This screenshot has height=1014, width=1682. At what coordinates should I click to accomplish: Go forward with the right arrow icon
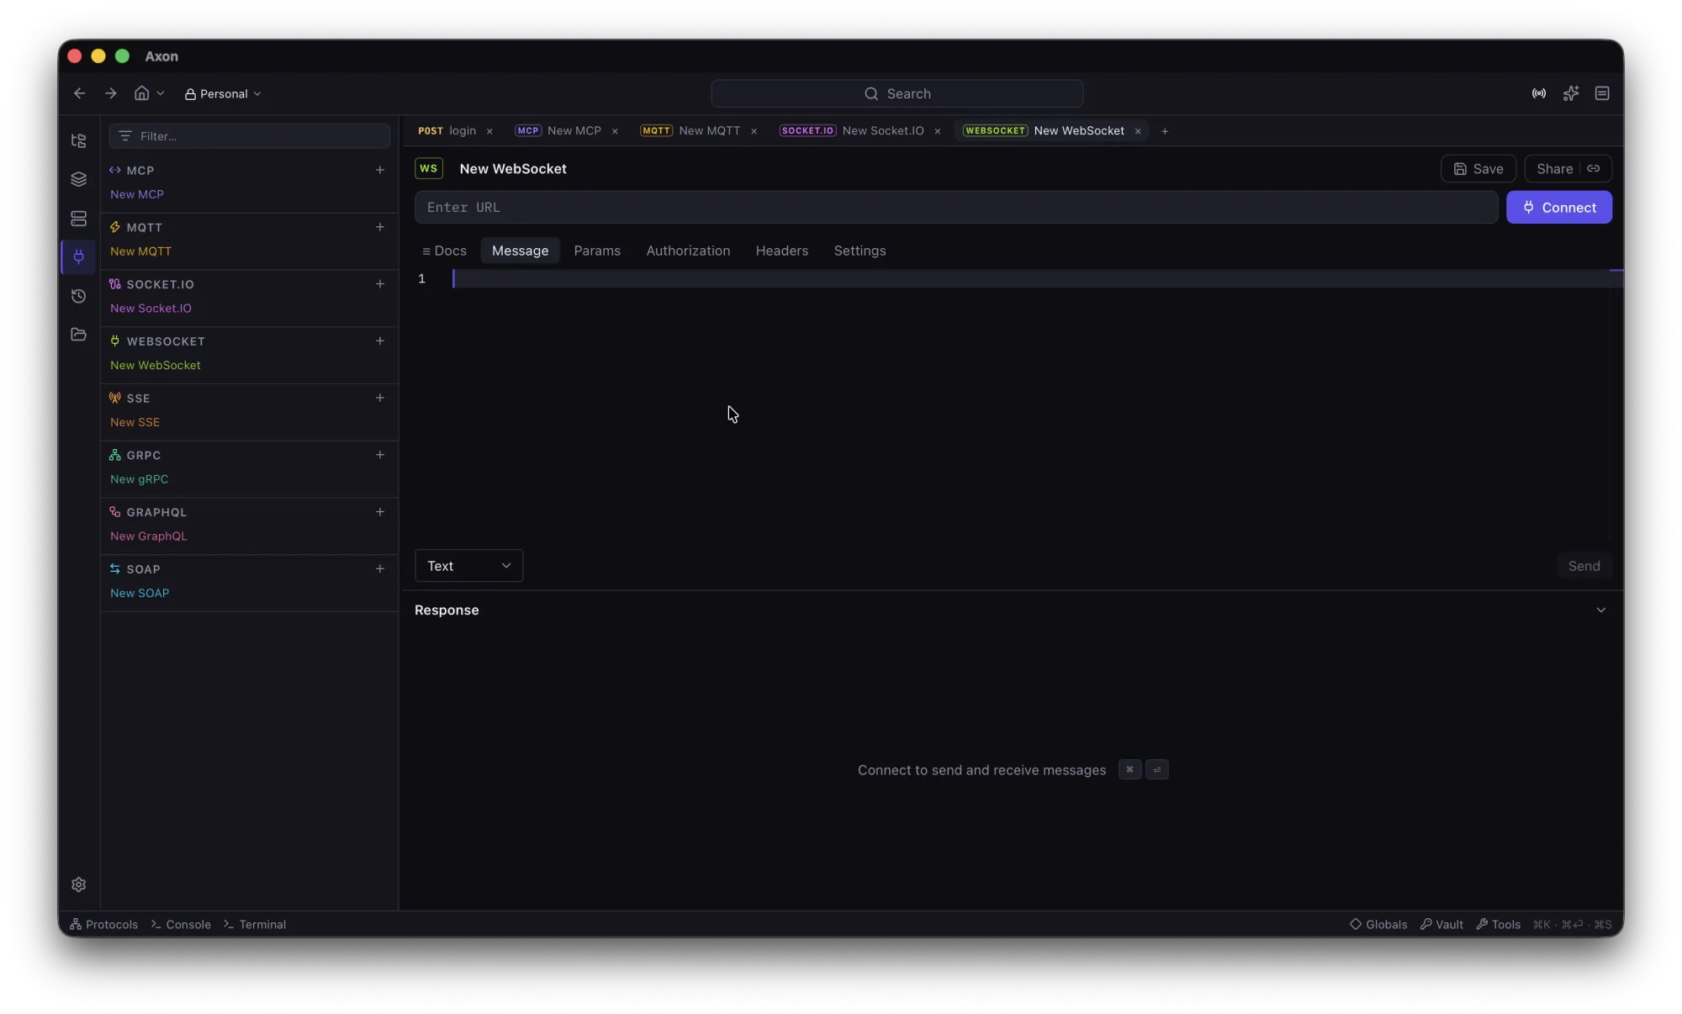(x=111, y=93)
